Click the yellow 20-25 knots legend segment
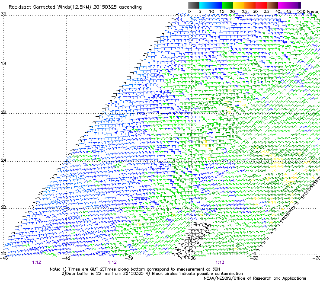Image resolution: width=320 pixels, height=281 pixels. pyautogui.click(x=239, y=5)
